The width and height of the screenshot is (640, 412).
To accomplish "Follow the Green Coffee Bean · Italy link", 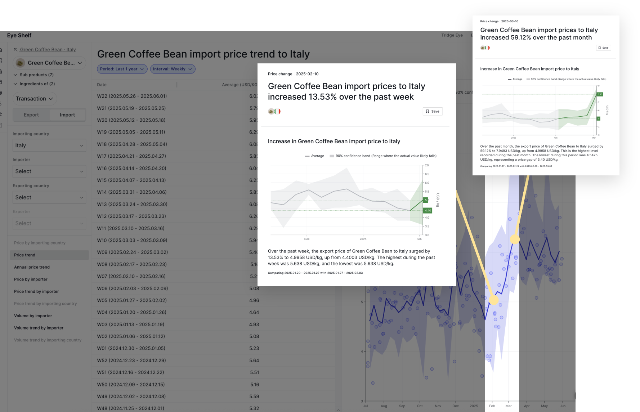I will [48, 50].
